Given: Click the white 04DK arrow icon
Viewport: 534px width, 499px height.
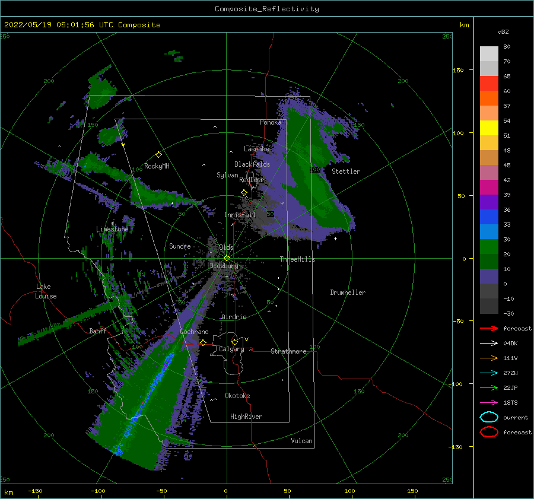Looking at the screenshot, I should pyautogui.click(x=489, y=344).
